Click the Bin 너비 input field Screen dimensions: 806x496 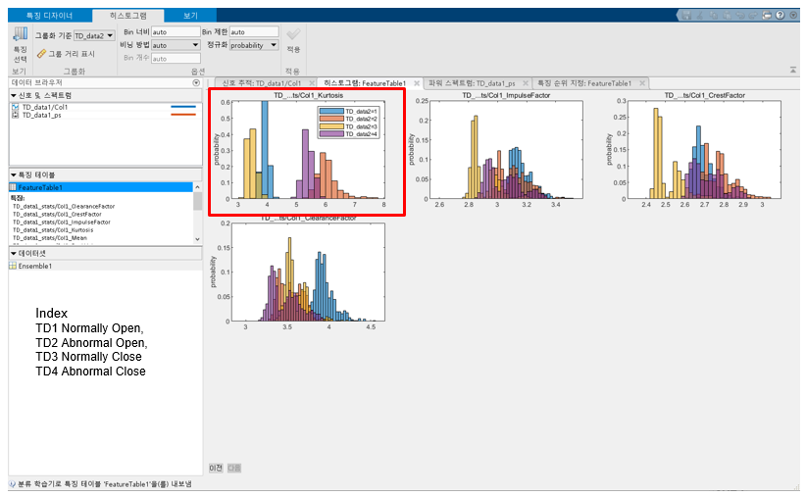(x=176, y=32)
